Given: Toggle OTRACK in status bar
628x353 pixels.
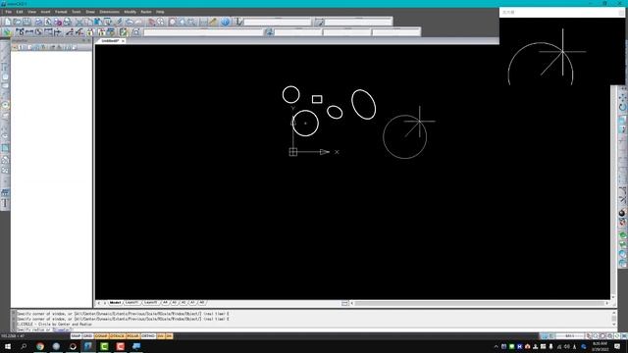Looking at the screenshot, I should pyautogui.click(x=117, y=336).
